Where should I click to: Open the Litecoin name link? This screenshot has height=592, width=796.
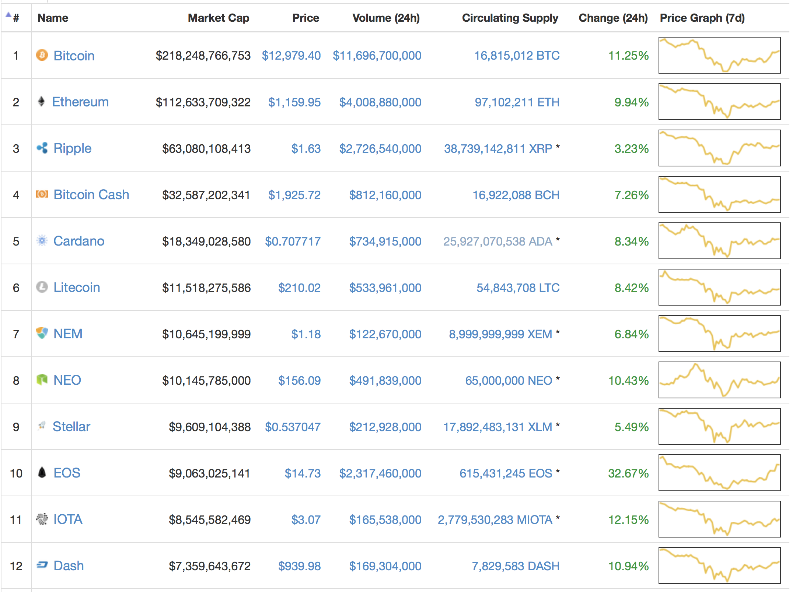tap(77, 287)
